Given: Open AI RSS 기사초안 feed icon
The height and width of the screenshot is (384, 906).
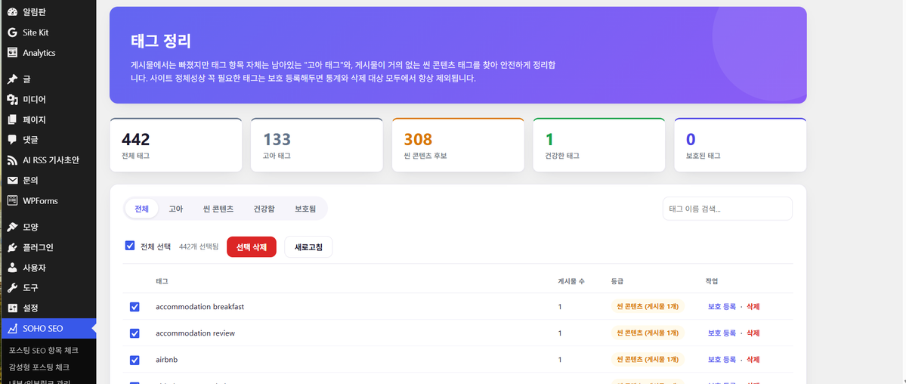Looking at the screenshot, I should (12, 160).
